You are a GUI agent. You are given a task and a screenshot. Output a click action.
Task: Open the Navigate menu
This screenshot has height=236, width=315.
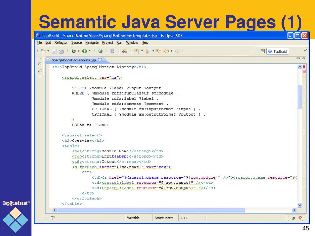(92, 42)
